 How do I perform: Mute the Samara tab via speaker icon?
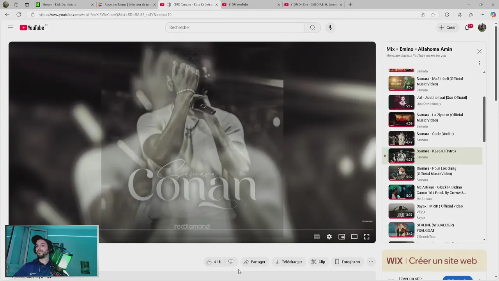[168, 5]
